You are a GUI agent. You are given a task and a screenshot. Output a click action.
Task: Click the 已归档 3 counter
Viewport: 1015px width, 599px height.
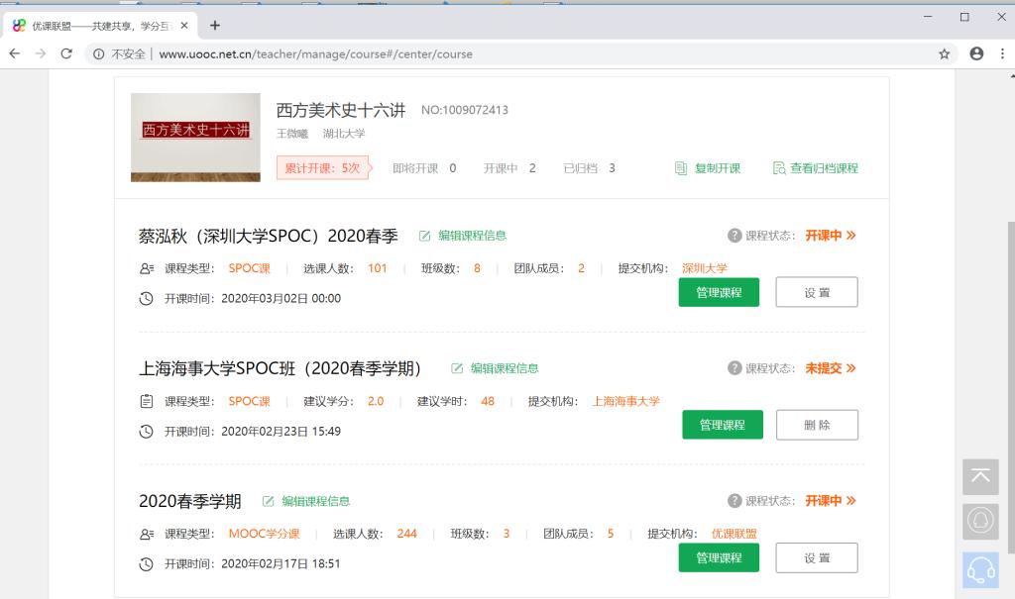(589, 168)
